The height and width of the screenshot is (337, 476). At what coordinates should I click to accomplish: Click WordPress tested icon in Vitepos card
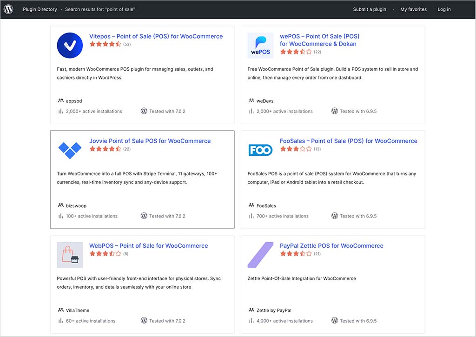coord(144,111)
